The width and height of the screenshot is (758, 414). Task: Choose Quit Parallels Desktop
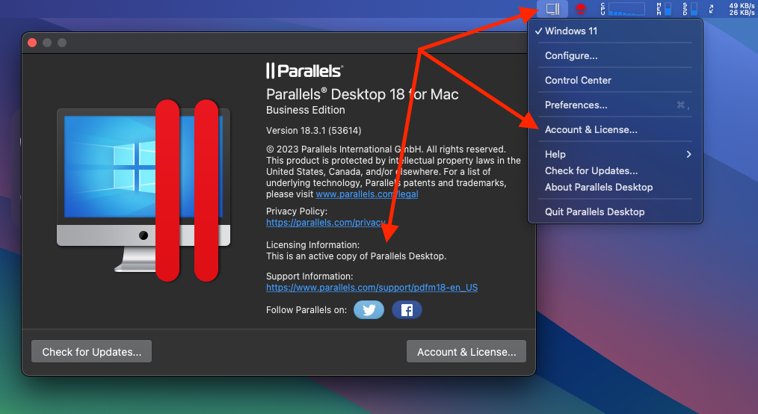pos(594,212)
